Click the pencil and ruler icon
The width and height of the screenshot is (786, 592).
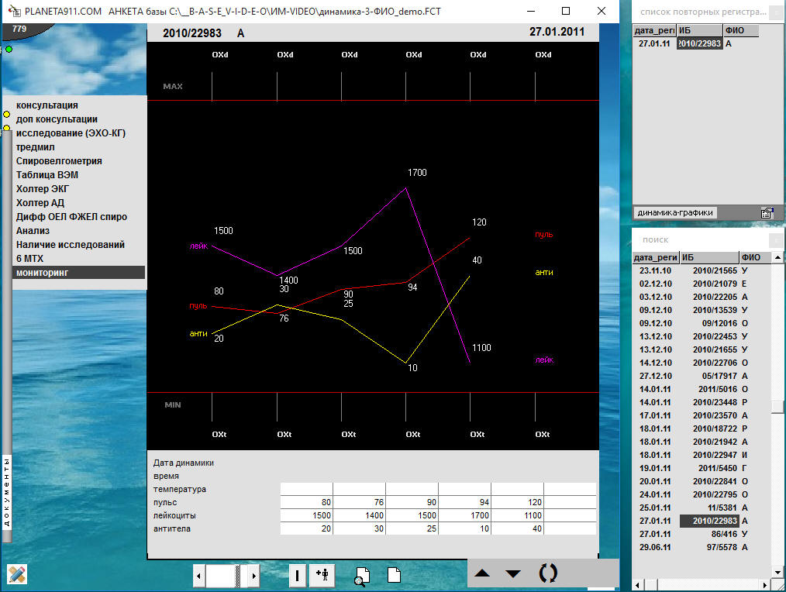(16, 574)
